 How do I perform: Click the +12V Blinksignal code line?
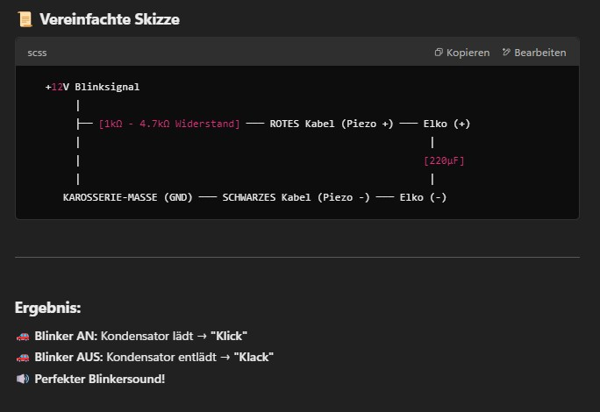(92, 87)
